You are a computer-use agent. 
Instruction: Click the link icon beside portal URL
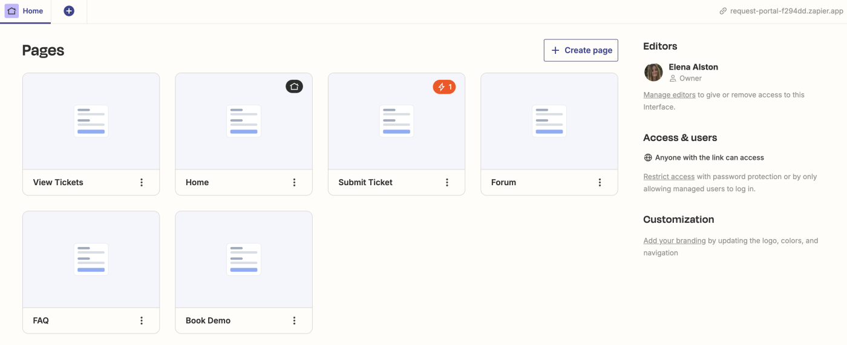click(x=723, y=11)
